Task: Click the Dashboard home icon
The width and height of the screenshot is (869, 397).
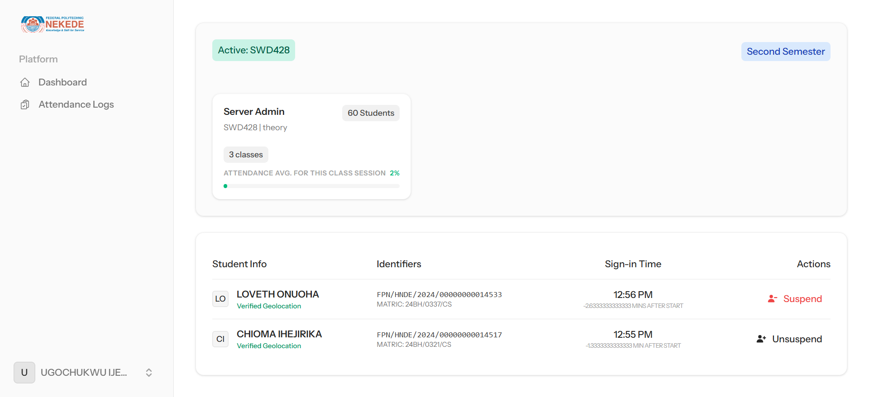Action: coord(25,82)
